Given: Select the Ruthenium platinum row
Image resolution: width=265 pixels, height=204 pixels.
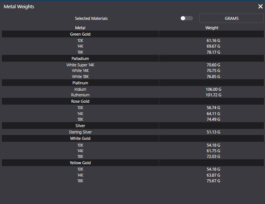Looking at the screenshot, I should click(x=80, y=95).
